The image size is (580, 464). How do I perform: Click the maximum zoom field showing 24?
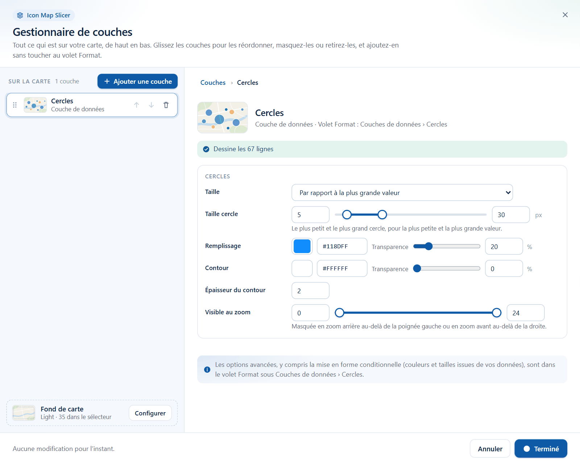[525, 312]
